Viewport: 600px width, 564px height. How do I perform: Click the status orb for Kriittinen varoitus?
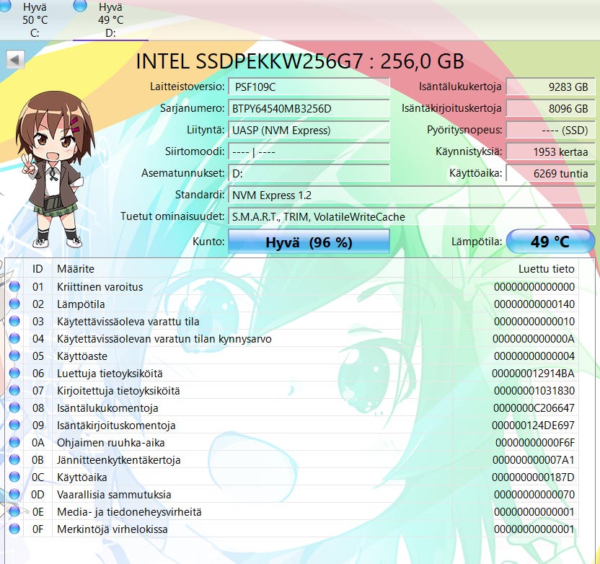coord(14,286)
